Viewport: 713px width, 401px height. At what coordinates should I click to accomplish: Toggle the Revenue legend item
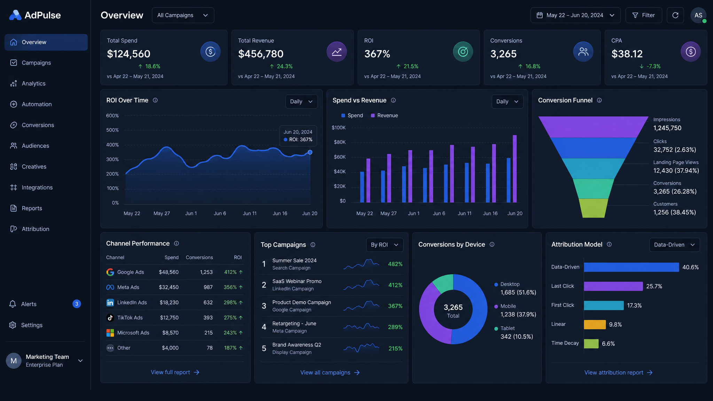[x=384, y=116]
